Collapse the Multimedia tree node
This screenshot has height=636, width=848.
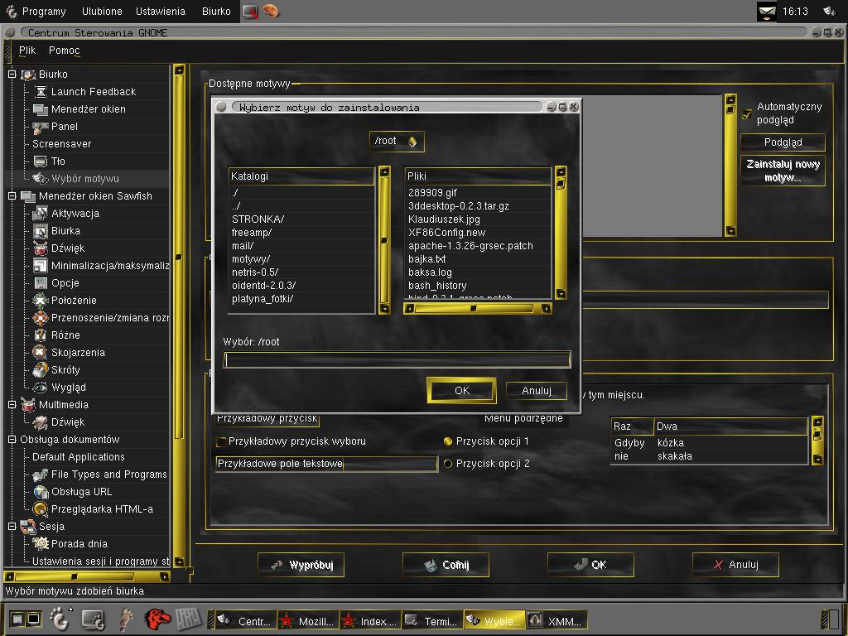pyautogui.click(x=12, y=404)
